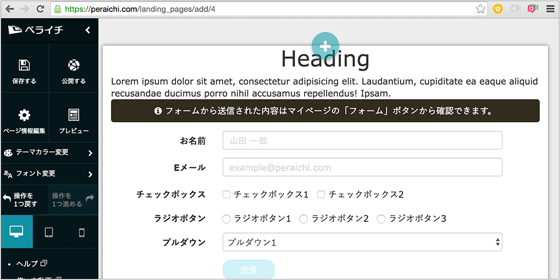Click the browser address bar URL
The image size is (560, 280).
139,9
